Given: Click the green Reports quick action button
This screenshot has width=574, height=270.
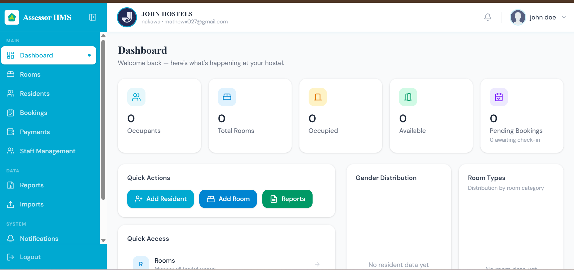Looking at the screenshot, I should (x=287, y=199).
